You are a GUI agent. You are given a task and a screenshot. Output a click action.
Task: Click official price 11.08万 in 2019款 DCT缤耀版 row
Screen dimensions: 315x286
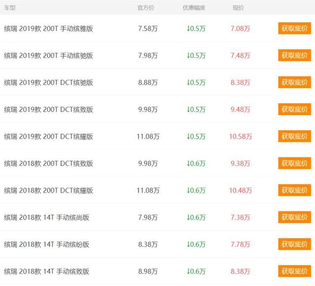pyautogui.click(x=148, y=136)
